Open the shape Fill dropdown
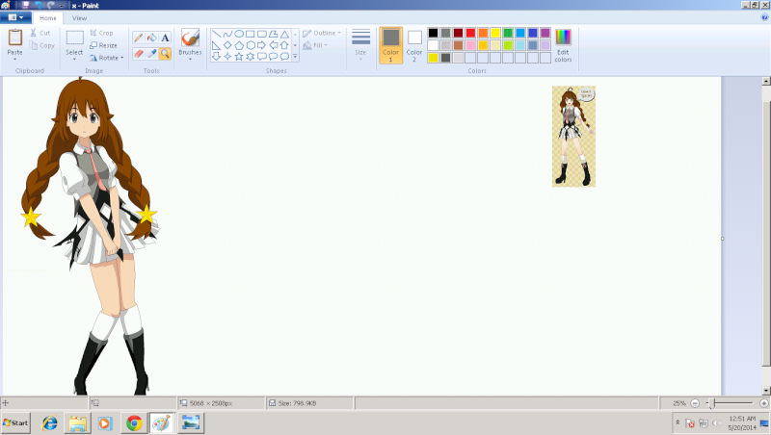The width and height of the screenshot is (771, 435). (x=315, y=45)
